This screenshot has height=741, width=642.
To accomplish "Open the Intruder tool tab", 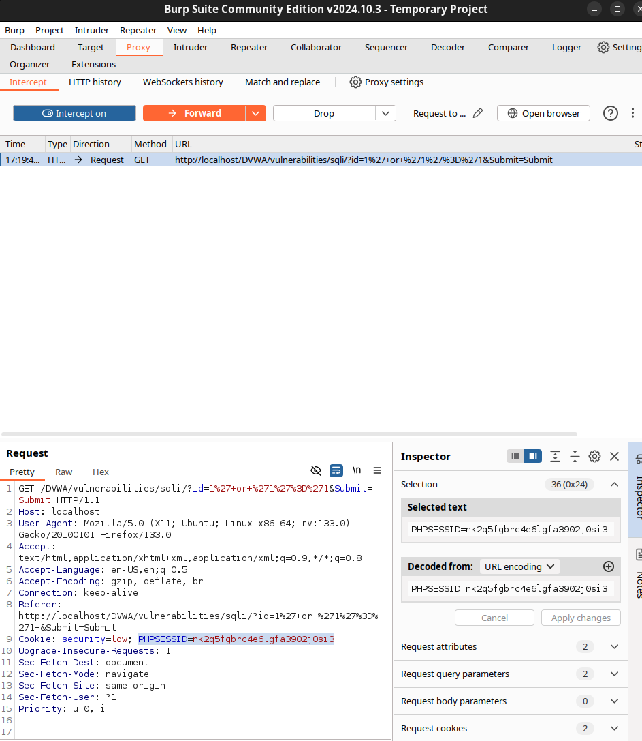I will click(x=190, y=47).
